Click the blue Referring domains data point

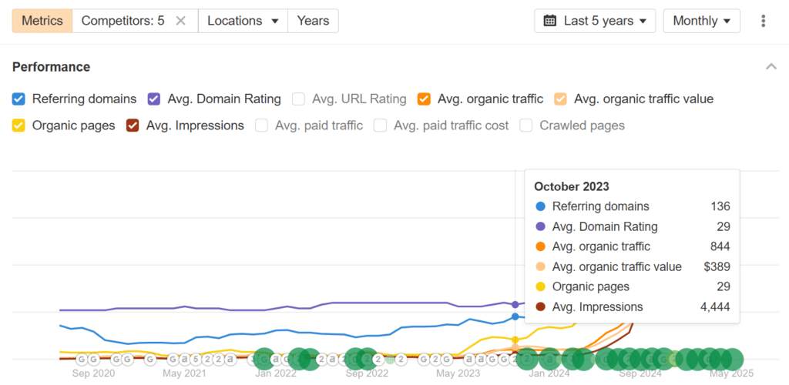[x=515, y=316]
